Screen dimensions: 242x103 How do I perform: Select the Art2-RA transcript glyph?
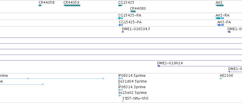click(x=220, y=18)
